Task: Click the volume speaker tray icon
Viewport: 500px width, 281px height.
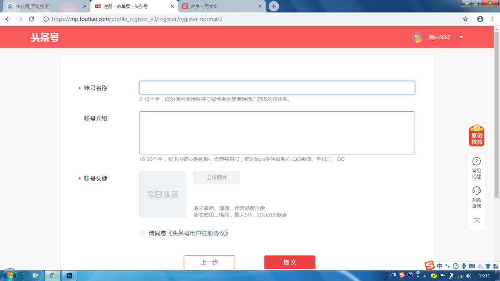Action: coord(468,276)
